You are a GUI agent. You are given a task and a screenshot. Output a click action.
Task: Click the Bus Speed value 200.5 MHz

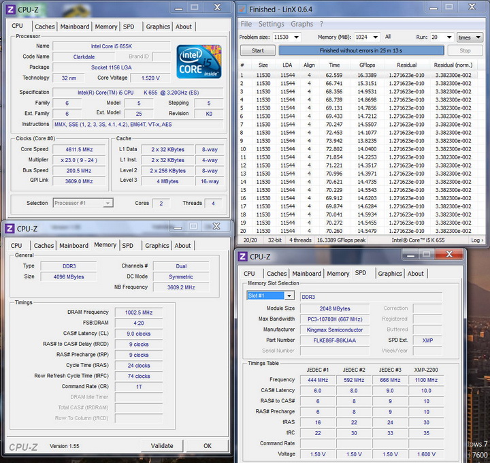(x=79, y=171)
